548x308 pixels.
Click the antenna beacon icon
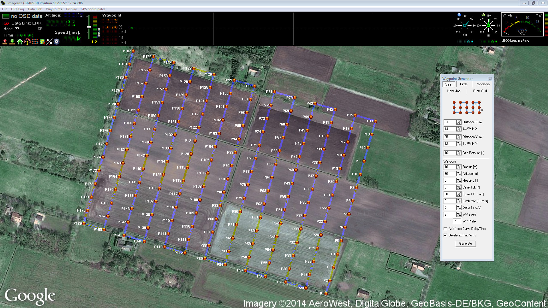click(x=27, y=42)
